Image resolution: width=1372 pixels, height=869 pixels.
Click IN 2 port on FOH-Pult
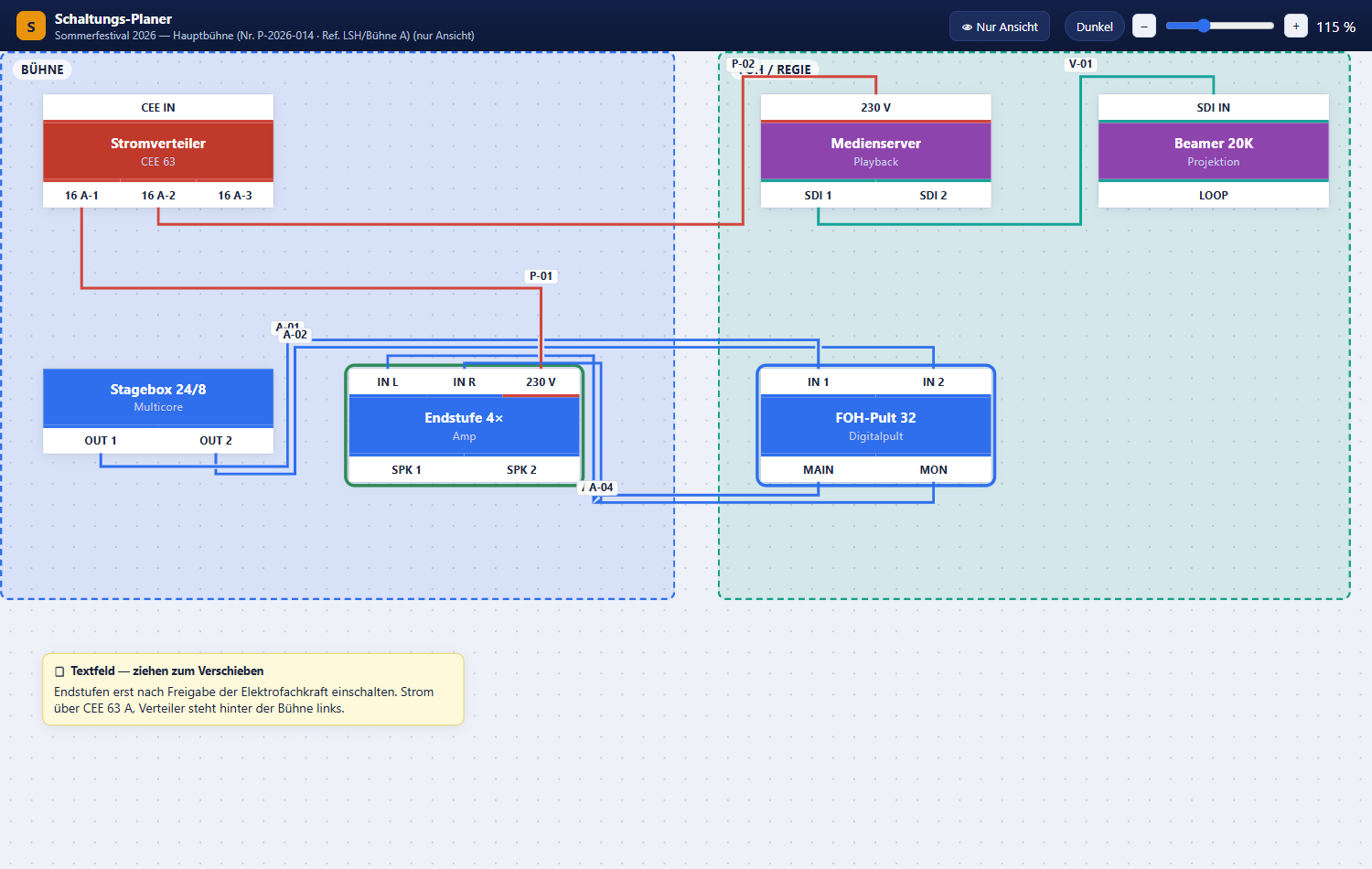(934, 381)
